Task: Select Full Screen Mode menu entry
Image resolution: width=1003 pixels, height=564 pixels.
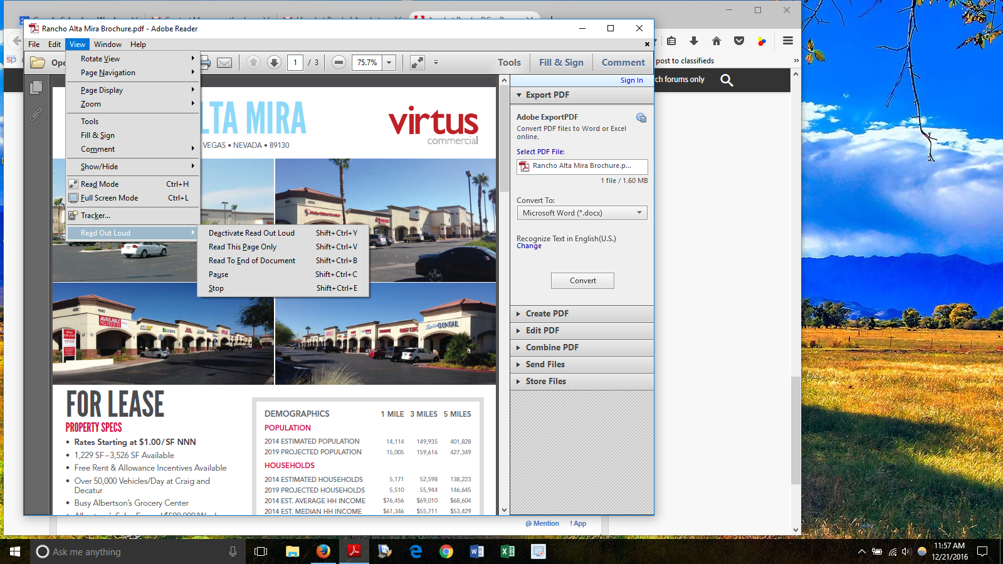Action: (133, 198)
